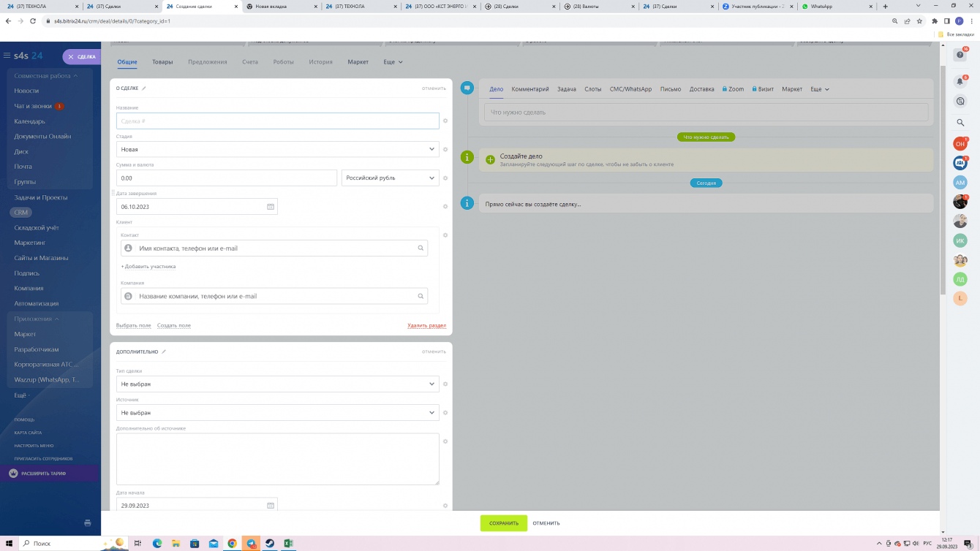Click the green plus icon beside Создайте дело
This screenshot has width=980, height=551.
490,159
